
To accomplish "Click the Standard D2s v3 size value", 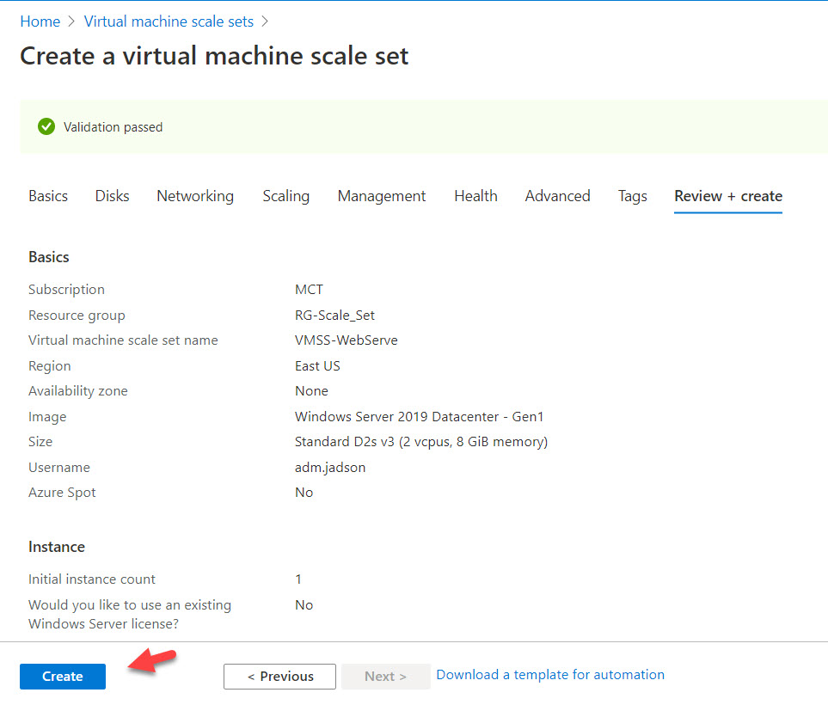I will 420,442.
